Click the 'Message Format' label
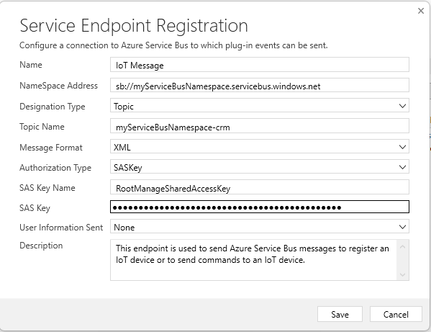Viewport: 431px width, 332px height. (x=51, y=148)
